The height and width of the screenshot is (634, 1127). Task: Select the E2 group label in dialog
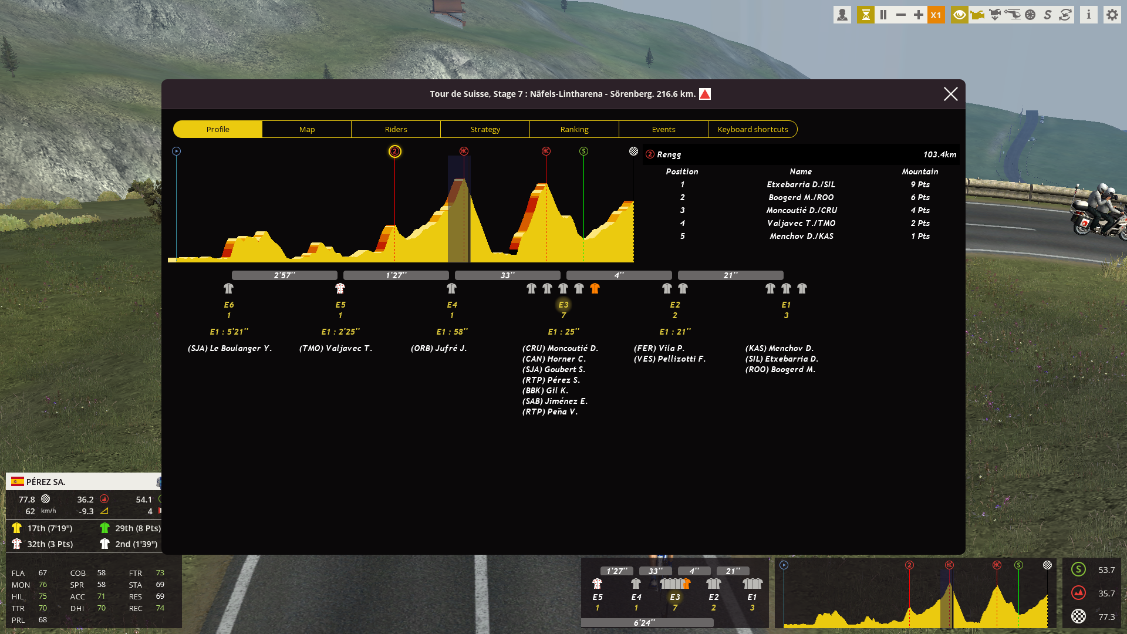tap(675, 305)
